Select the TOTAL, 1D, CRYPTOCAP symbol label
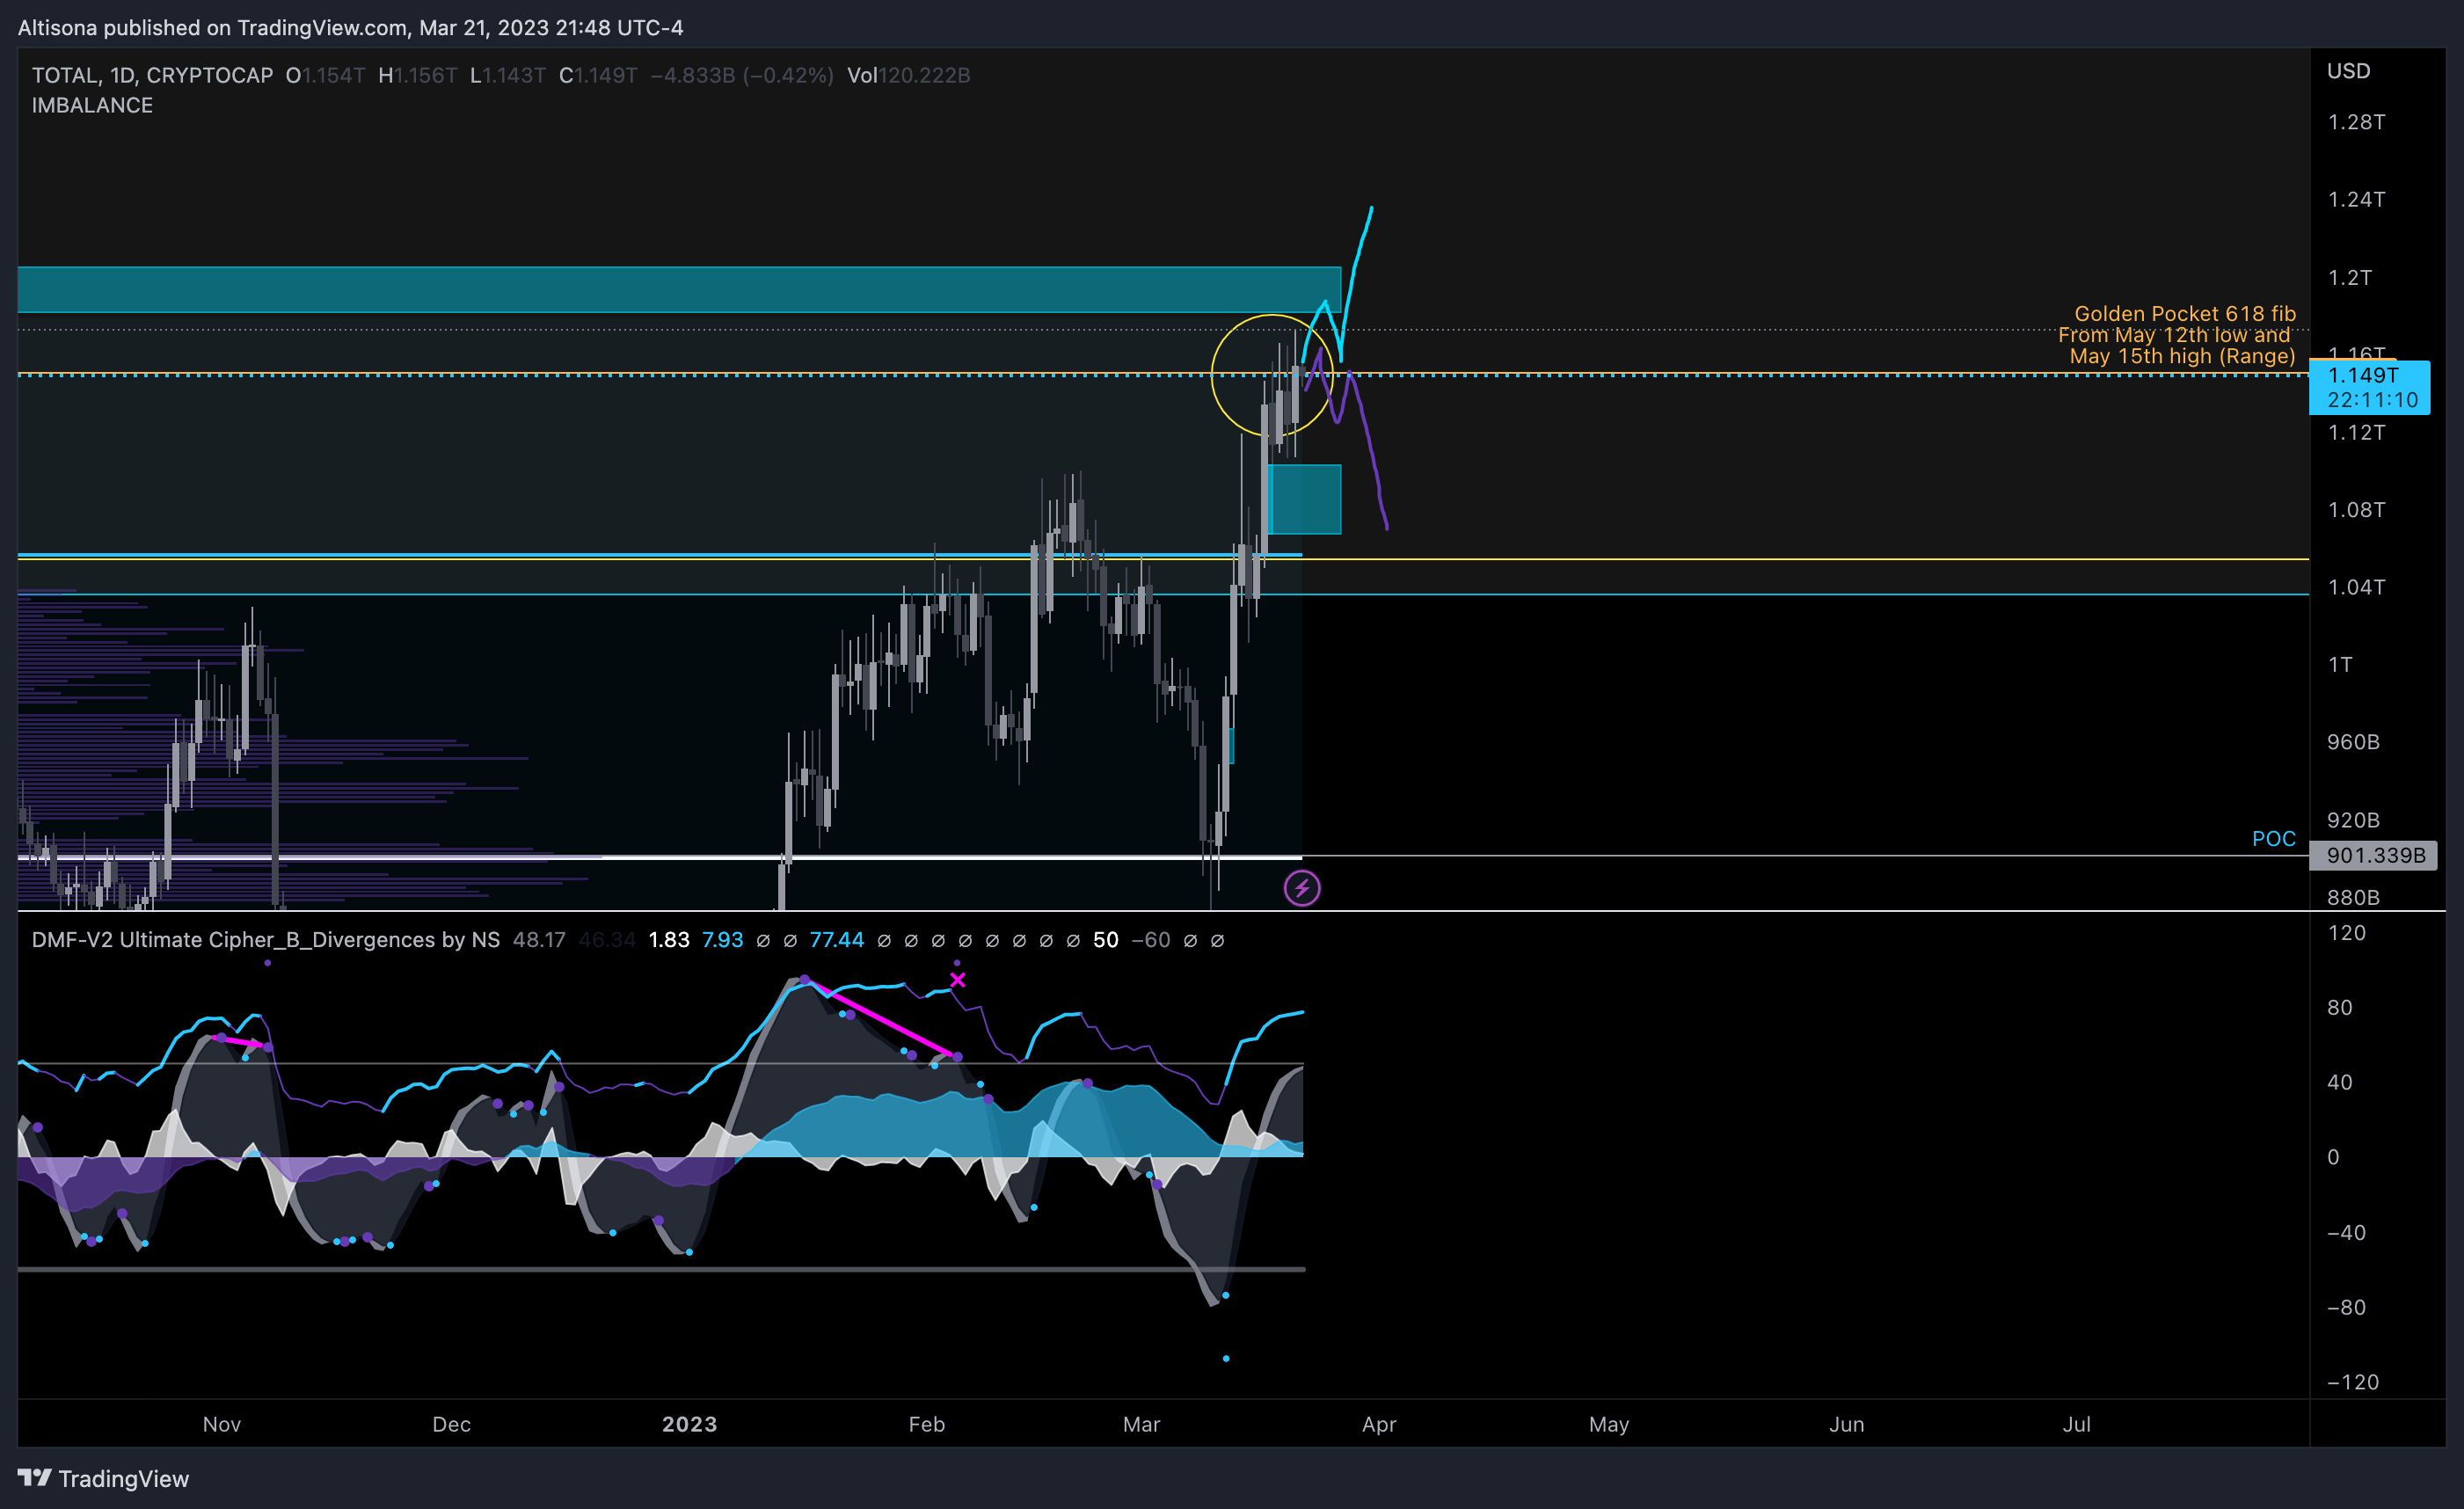 tap(152, 75)
